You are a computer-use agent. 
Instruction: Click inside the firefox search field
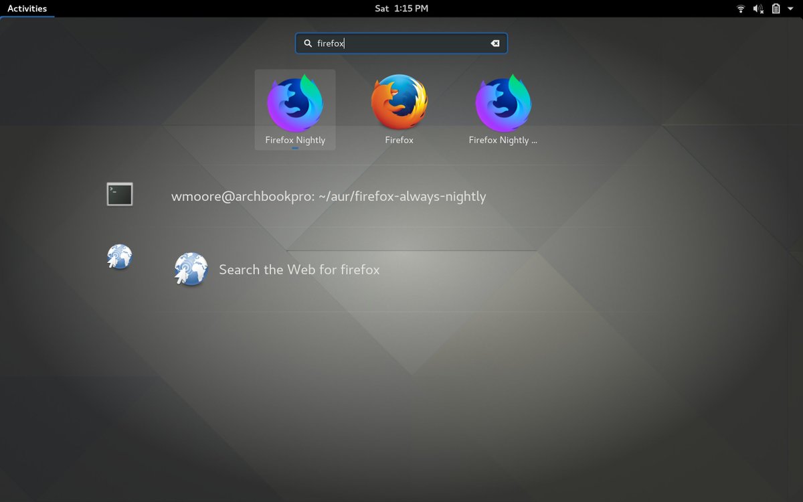pyautogui.click(x=401, y=44)
